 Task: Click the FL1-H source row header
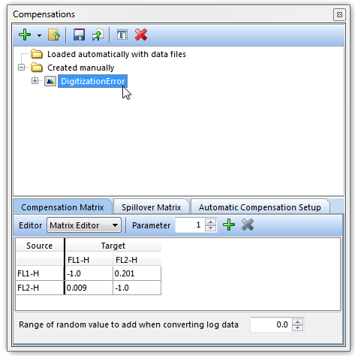coord(40,273)
